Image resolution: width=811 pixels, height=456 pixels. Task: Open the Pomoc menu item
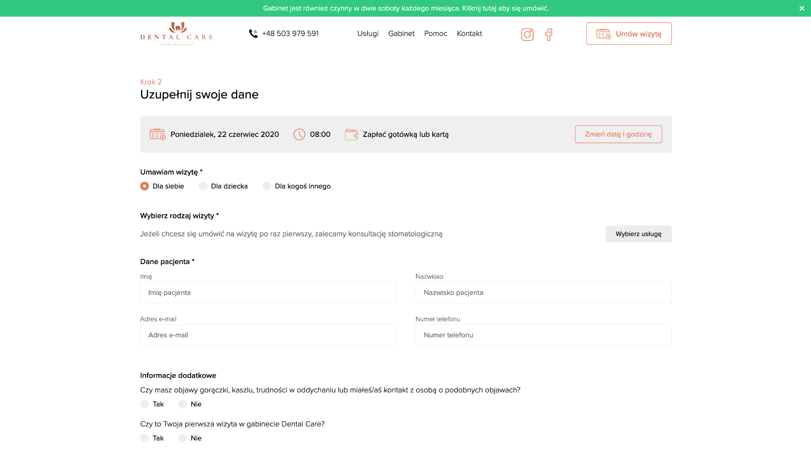436,34
